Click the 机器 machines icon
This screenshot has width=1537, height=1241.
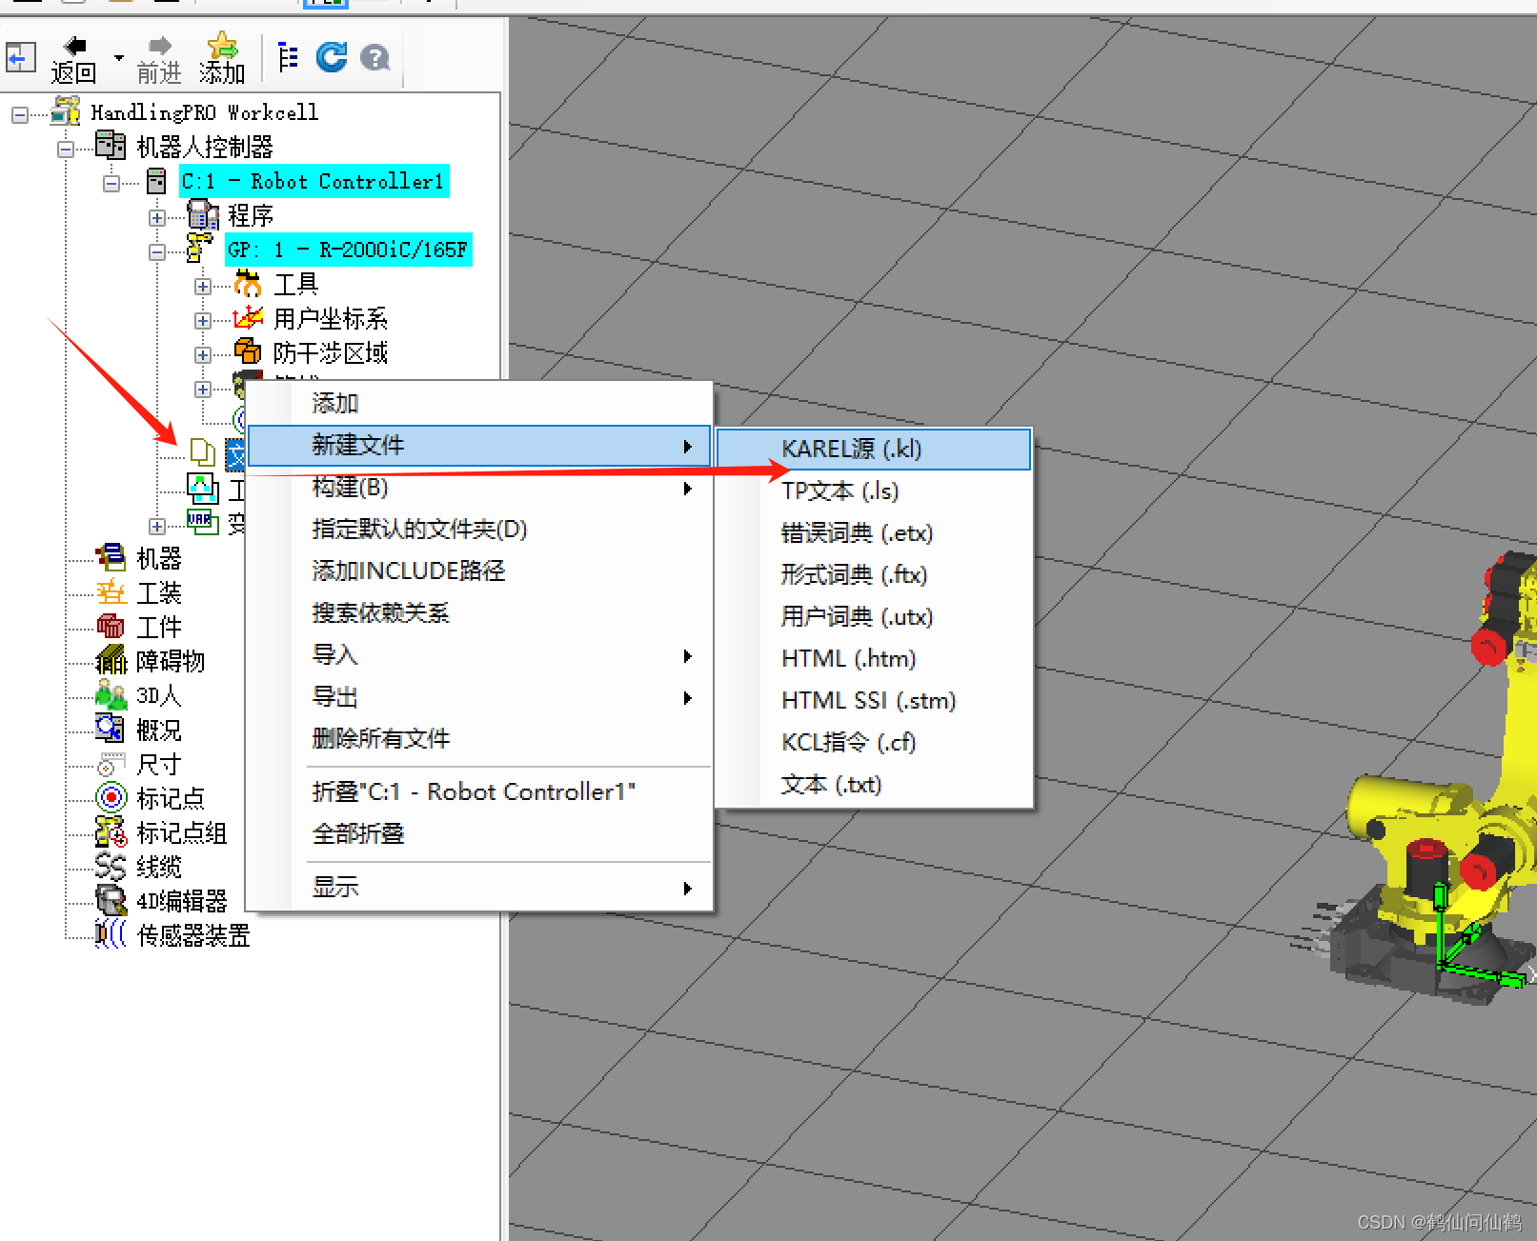[111, 557]
